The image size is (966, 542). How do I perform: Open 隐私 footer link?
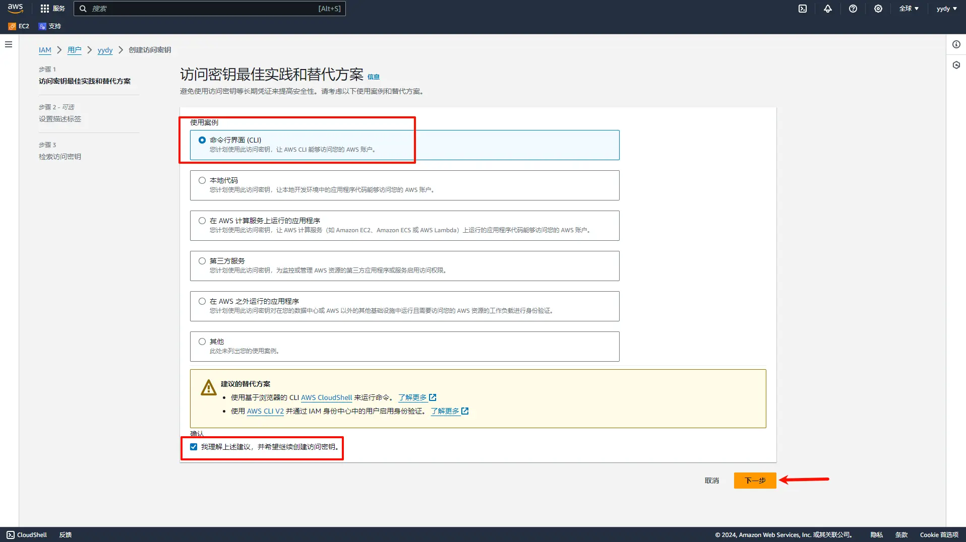point(877,535)
